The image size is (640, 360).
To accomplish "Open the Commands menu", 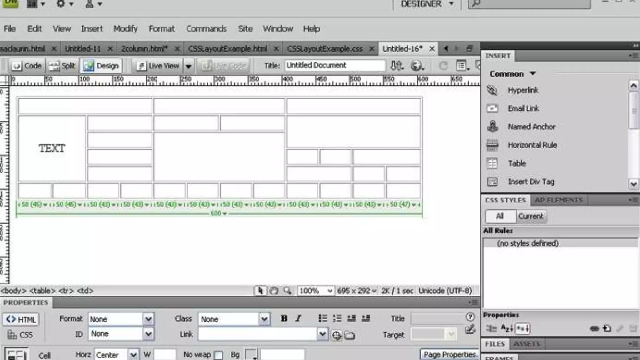I will [206, 29].
